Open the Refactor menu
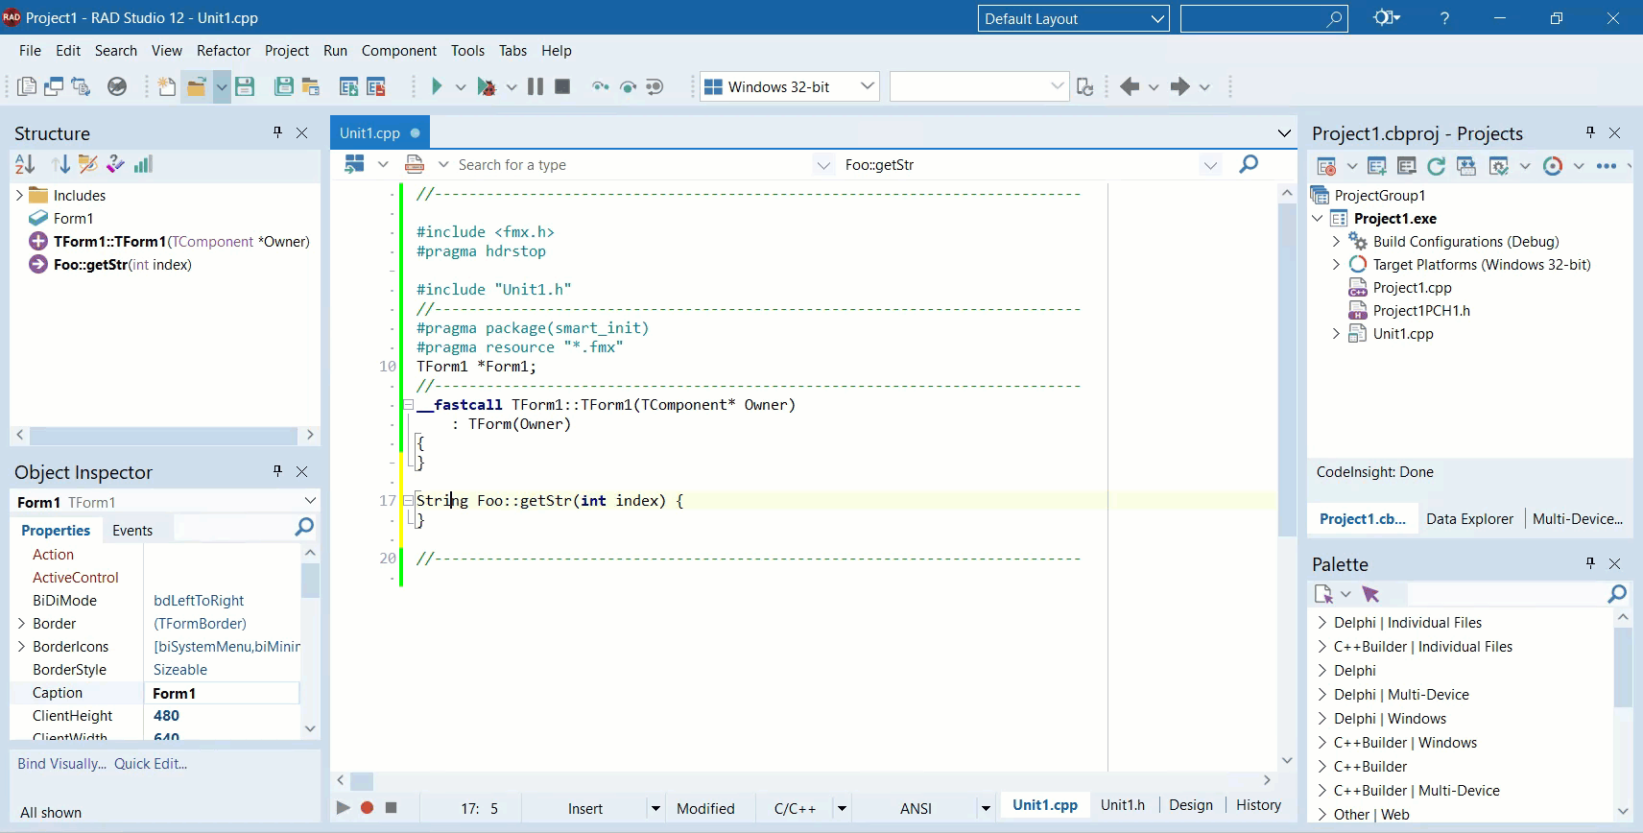Viewport: 1643px width, 833px height. point(224,50)
